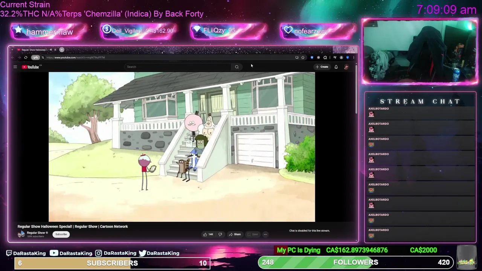Click the CA$2000 goal amount
The width and height of the screenshot is (482, 271).
pos(423,250)
